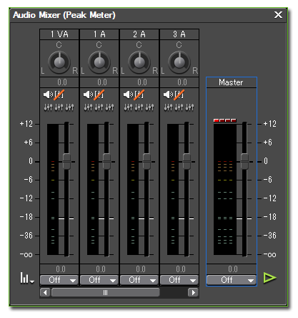Click the 3 A volume value below fader

click(179, 269)
